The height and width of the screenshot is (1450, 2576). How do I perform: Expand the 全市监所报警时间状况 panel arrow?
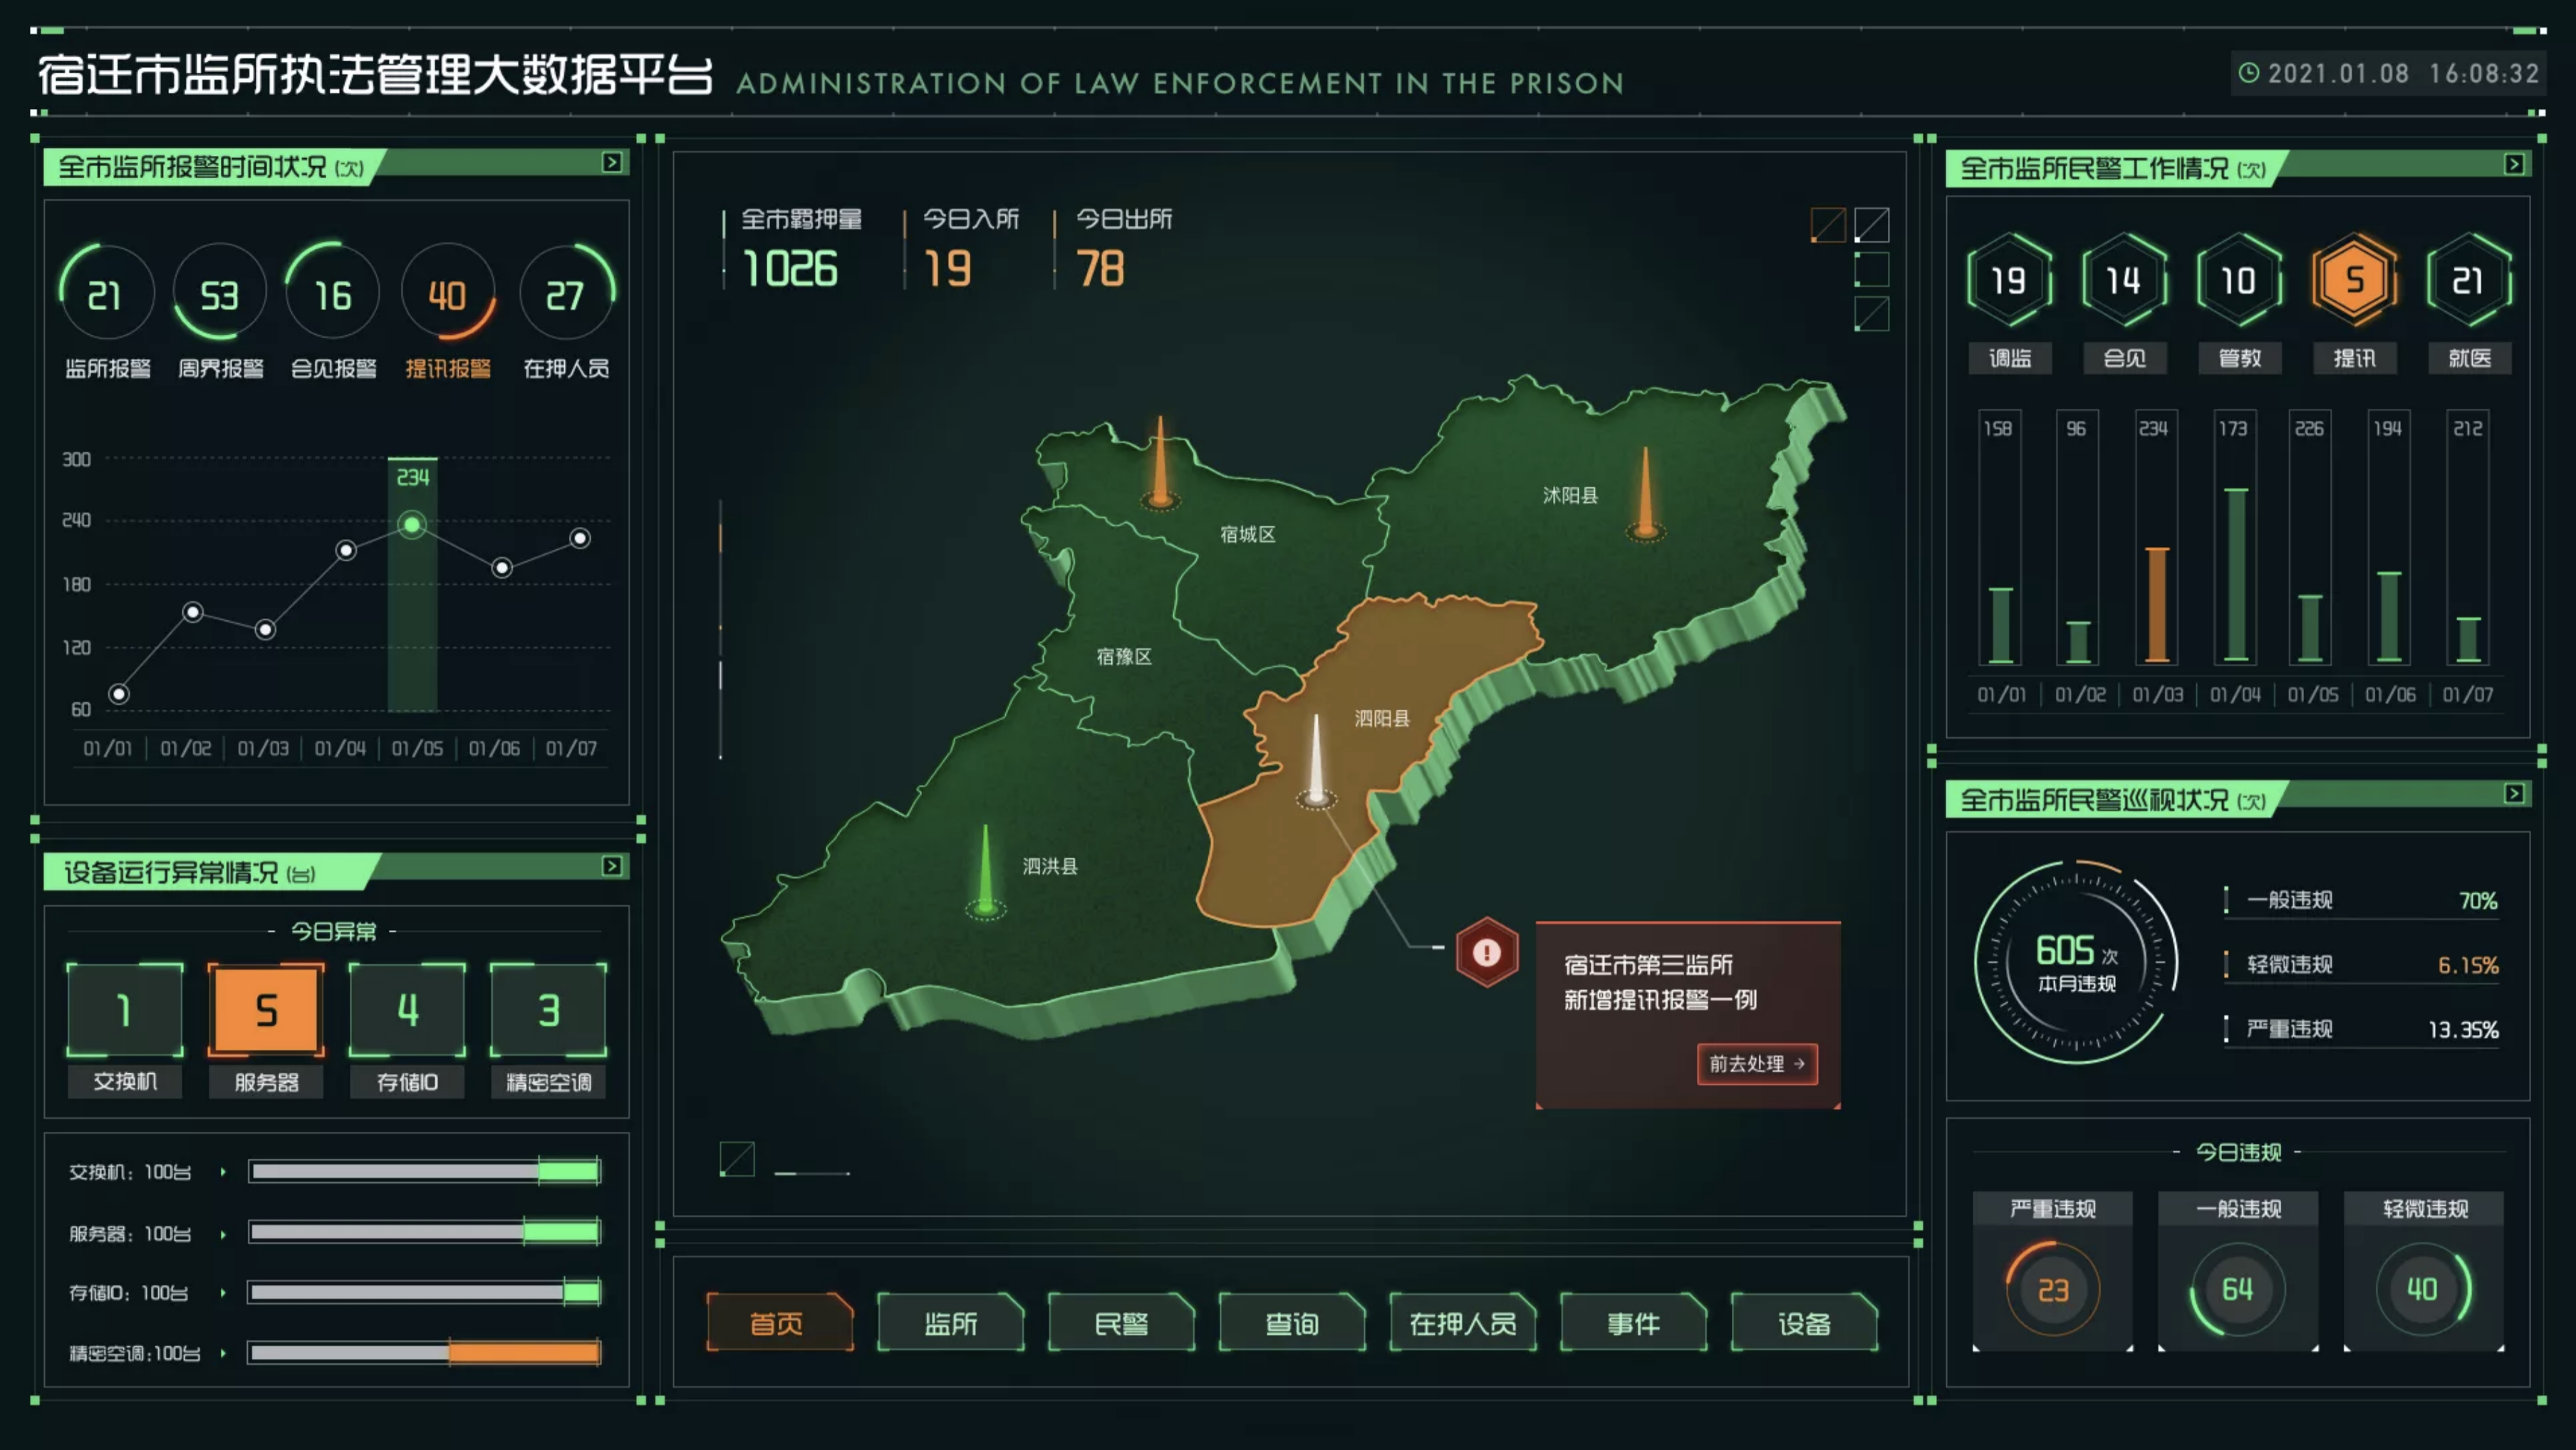click(x=612, y=162)
